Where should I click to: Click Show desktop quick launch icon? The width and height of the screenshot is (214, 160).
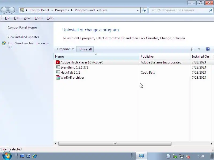(x=22, y=156)
